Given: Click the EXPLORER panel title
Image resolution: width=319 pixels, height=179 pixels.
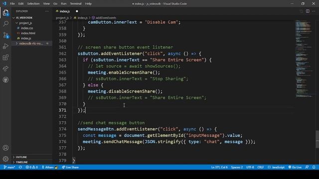Looking at the screenshot, I should click(22, 11).
